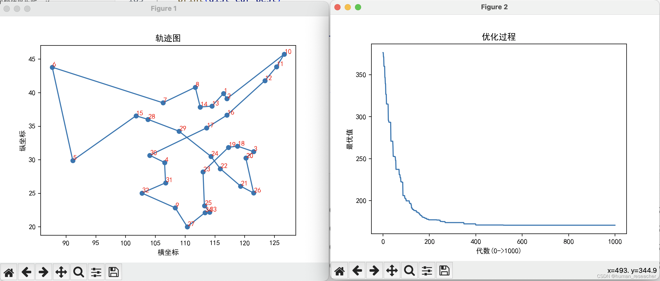
Task: Enable Zoom-to-rectangle in Figure 2 toolbar
Action: click(x=409, y=270)
